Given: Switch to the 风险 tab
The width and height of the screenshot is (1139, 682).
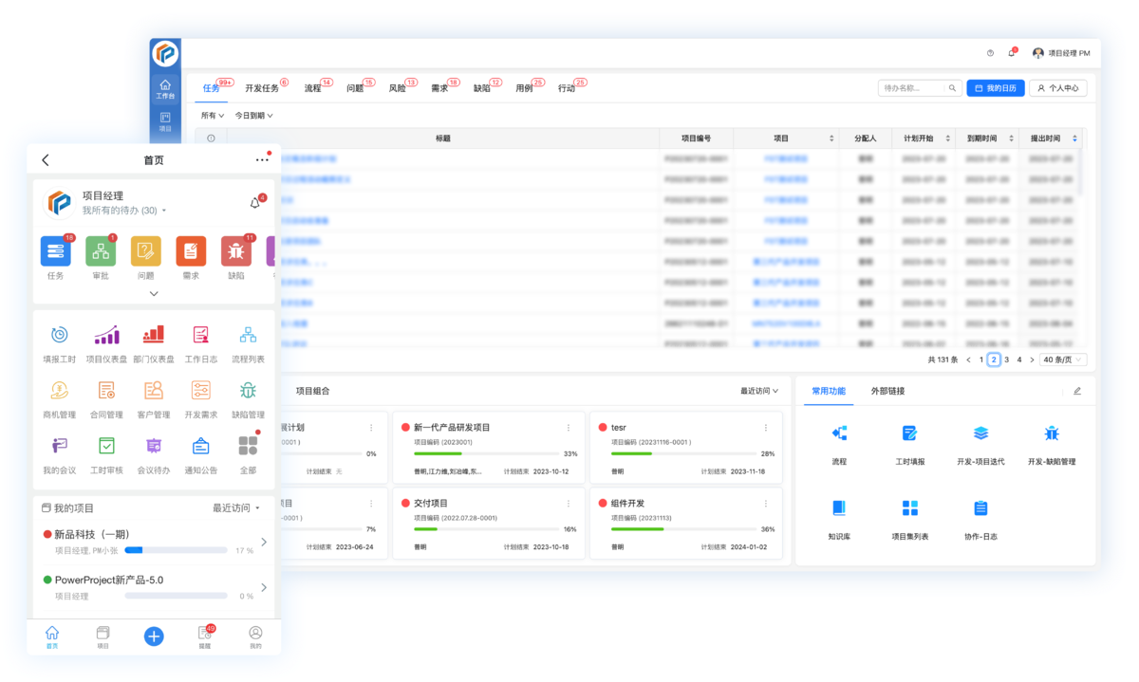Looking at the screenshot, I should tap(397, 87).
